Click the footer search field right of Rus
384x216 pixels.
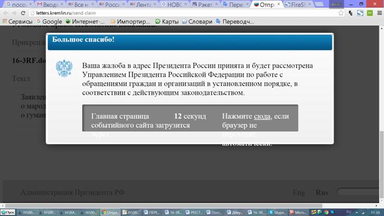(358, 192)
